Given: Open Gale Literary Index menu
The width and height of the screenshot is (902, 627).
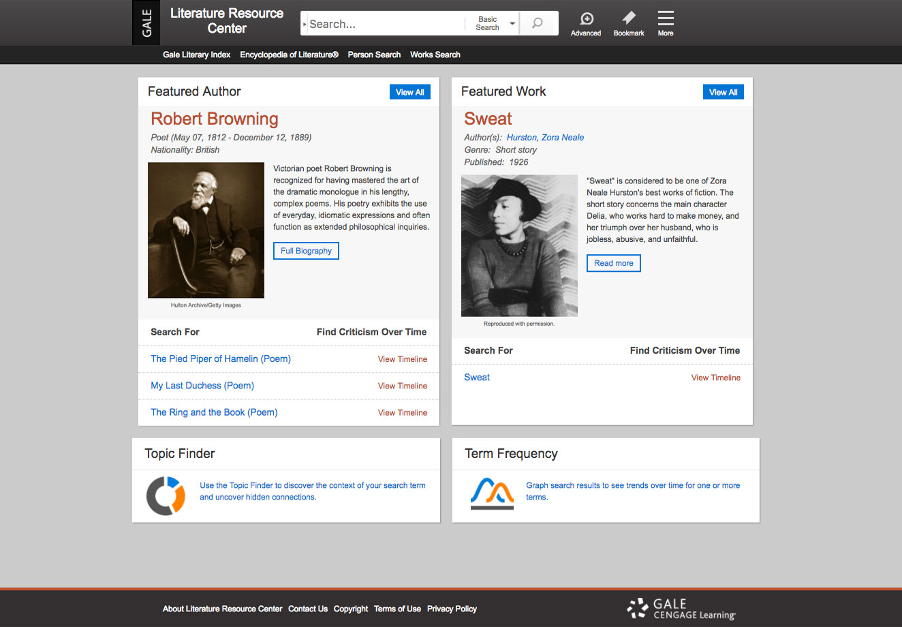Looking at the screenshot, I should pyautogui.click(x=196, y=55).
